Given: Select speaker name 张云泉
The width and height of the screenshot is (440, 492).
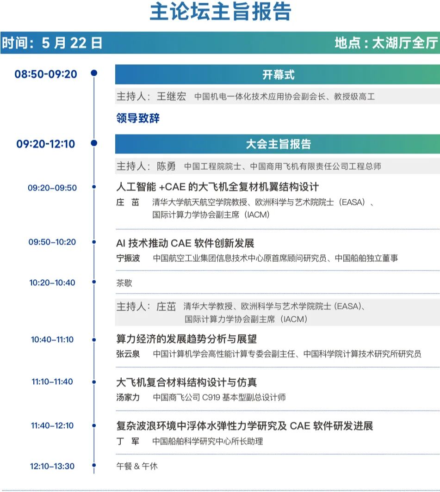Looking at the screenshot, I should 128,354.
